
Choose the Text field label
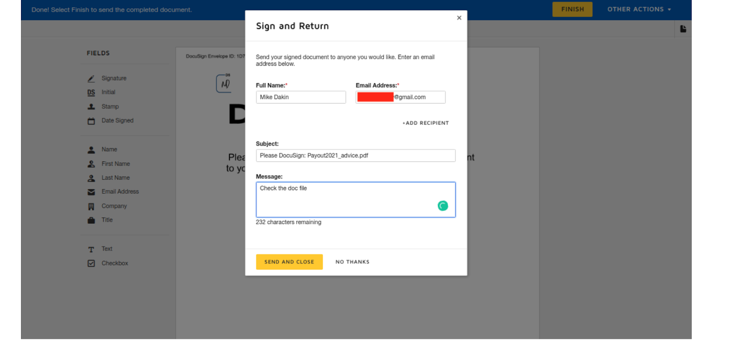click(107, 249)
